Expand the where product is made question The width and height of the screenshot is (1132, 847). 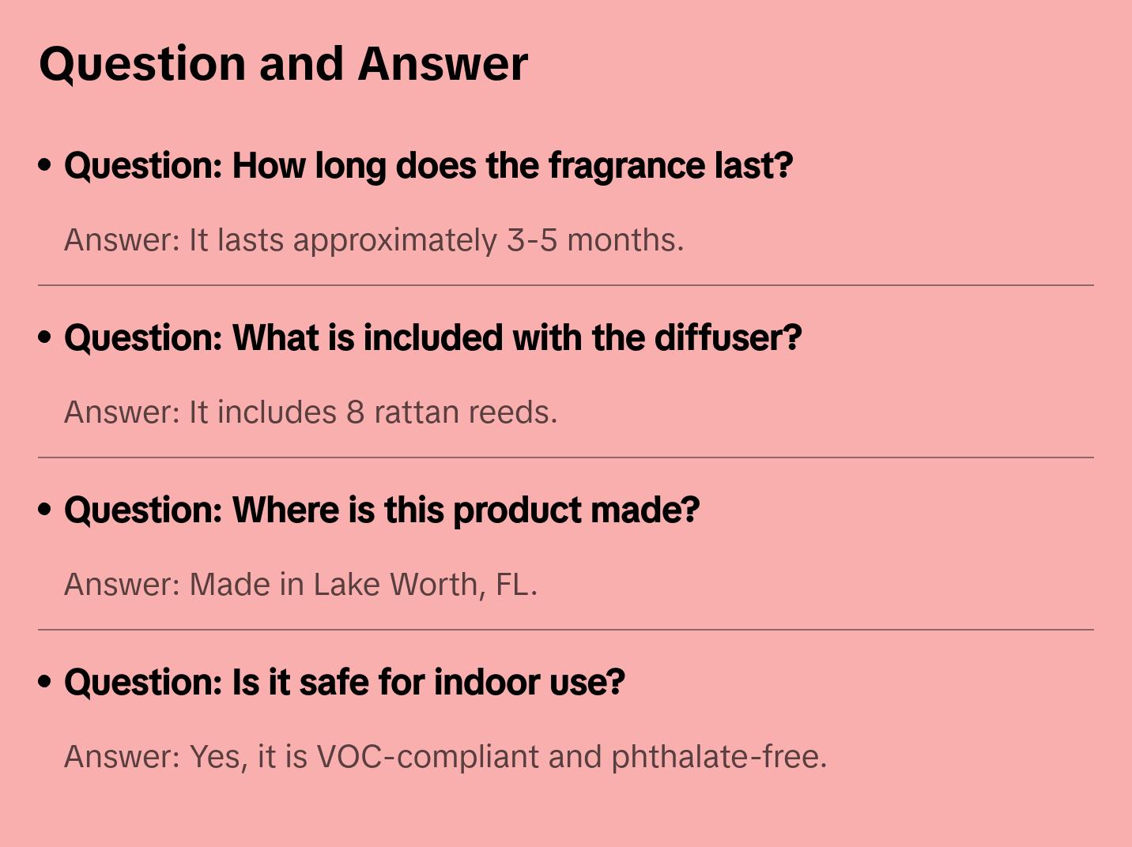click(381, 510)
